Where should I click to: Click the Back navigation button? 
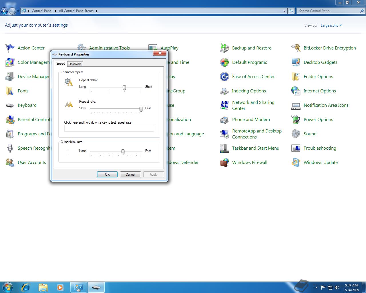[x=4, y=11]
